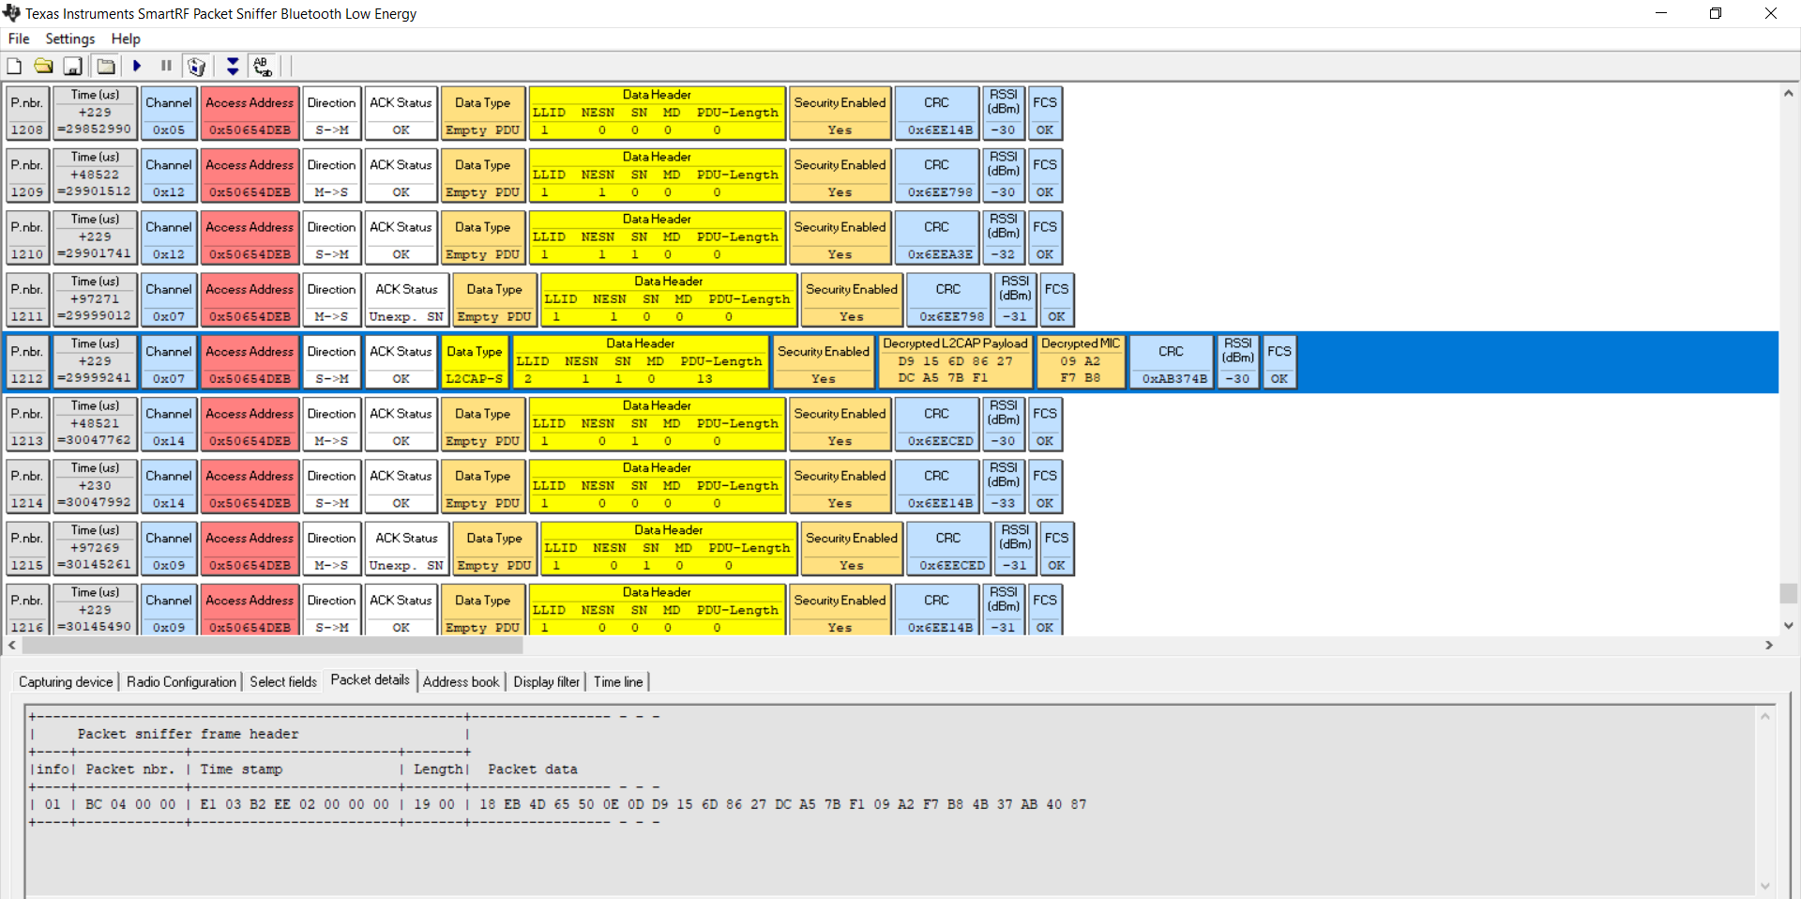Click time stamp +97269 of packet 1215
Image resolution: width=1801 pixels, height=899 pixels.
(95, 548)
